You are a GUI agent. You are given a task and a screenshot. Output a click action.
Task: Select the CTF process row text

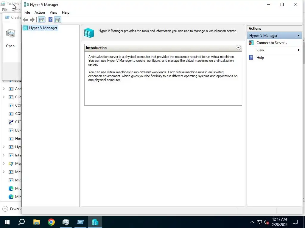(x=18, y=122)
